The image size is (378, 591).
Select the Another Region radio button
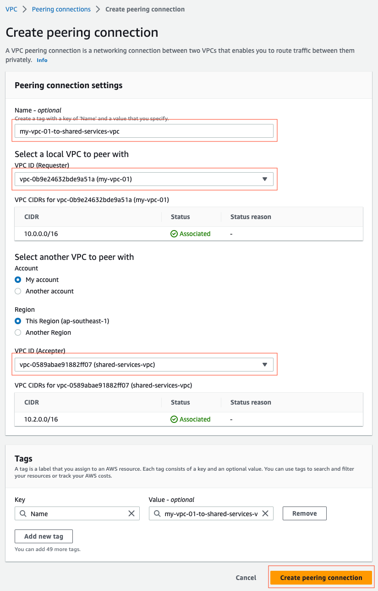17,332
